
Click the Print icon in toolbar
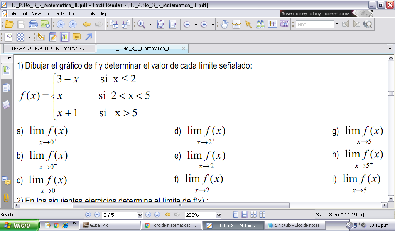click(33, 24)
